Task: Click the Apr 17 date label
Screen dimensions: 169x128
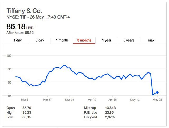Action: [92, 100]
